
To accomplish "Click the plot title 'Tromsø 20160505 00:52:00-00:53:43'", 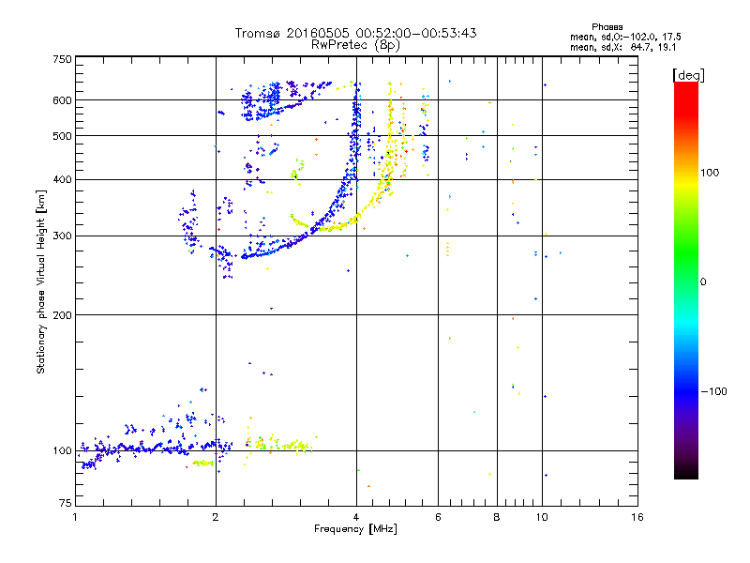I will 355,33.
